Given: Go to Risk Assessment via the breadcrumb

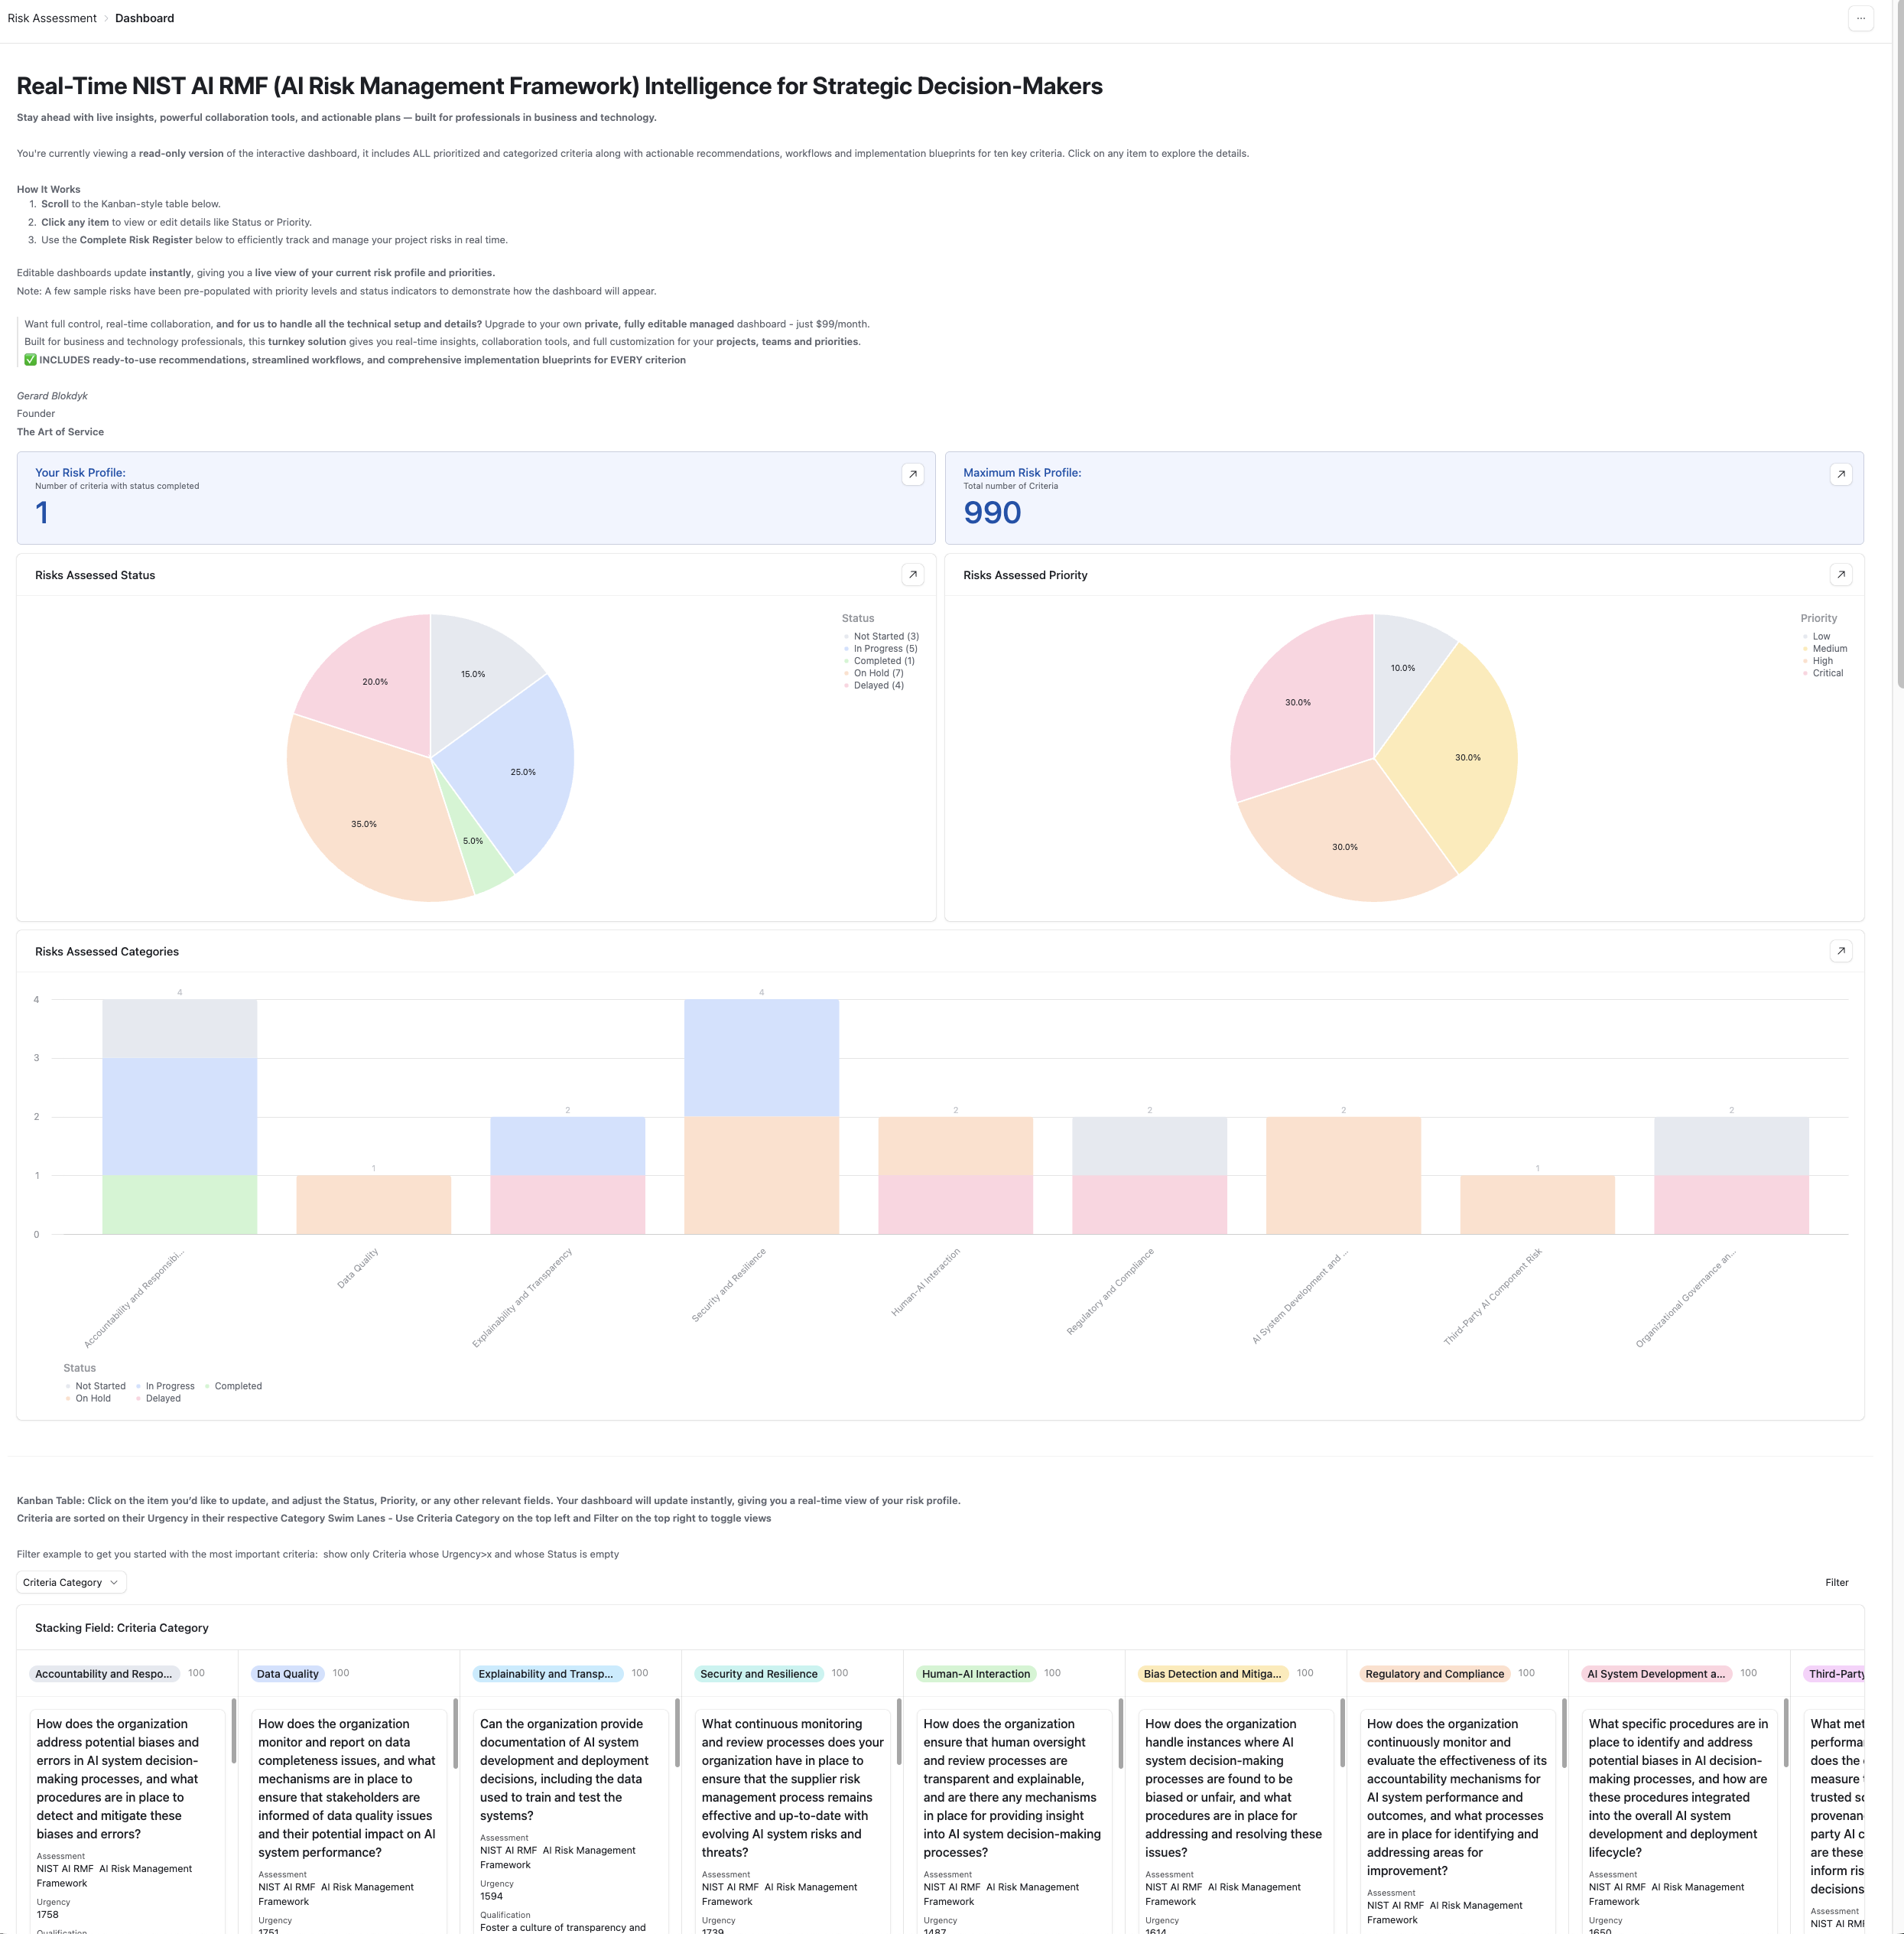Looking at the screenshot, I should point(52,18).
